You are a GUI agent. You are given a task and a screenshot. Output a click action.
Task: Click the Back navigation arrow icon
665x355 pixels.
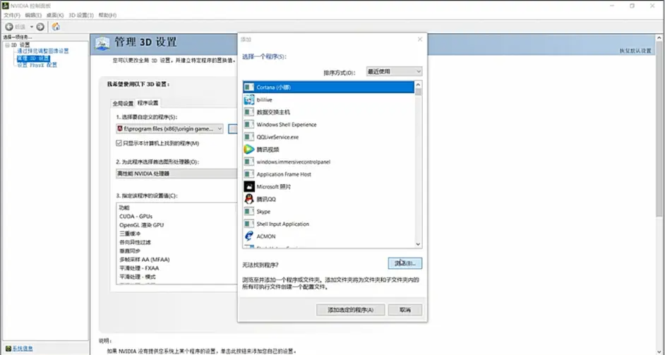point(9,27)
